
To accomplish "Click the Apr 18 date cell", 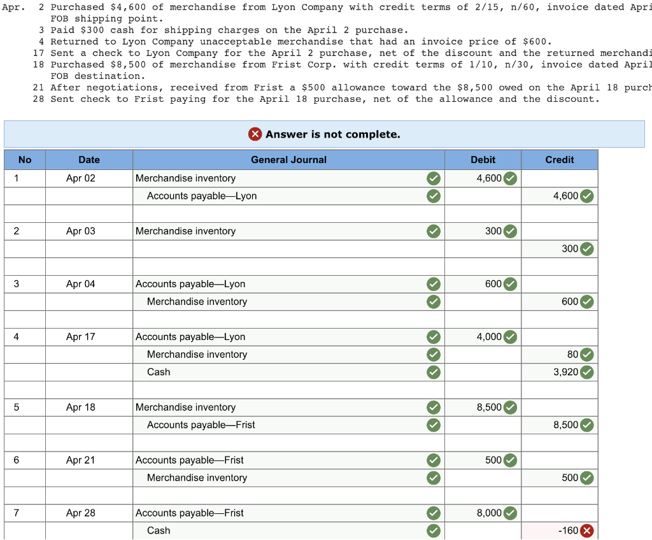I will click(x=89, y=408).
